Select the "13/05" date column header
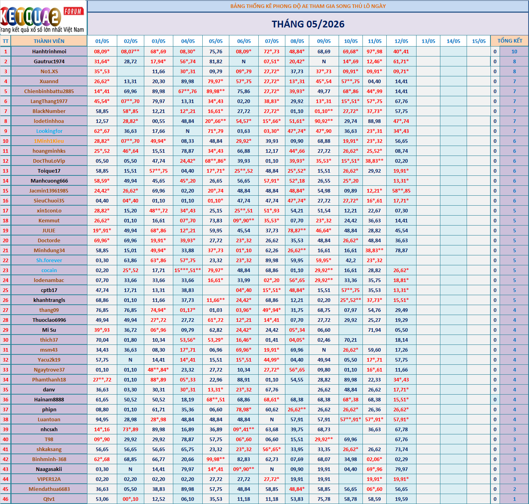 pyautogui.click(x=428, y=41)
